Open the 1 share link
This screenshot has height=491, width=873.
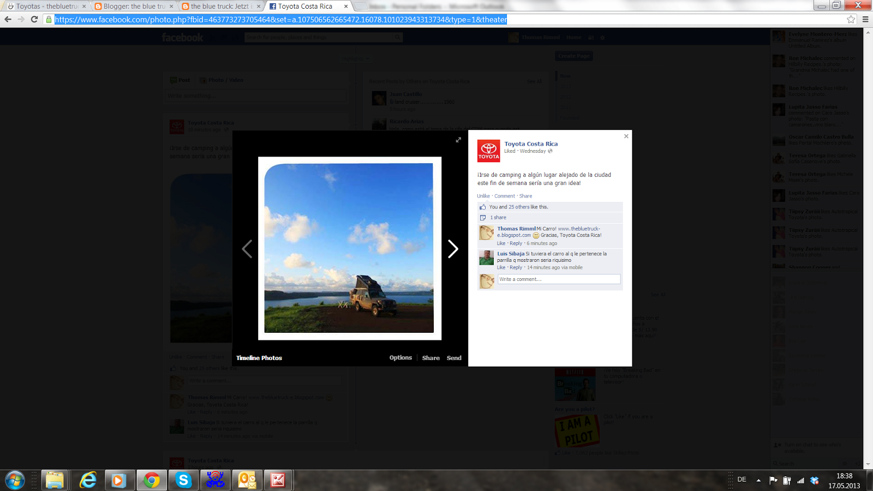(x=498, y=217)
